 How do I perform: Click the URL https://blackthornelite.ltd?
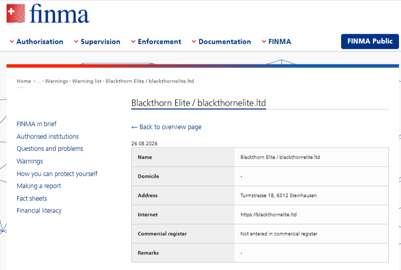[x=269, y=215]
